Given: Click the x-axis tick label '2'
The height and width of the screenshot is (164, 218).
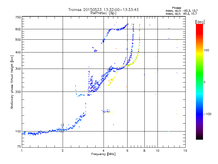Looking at the screenshot, I should (63, 151).
